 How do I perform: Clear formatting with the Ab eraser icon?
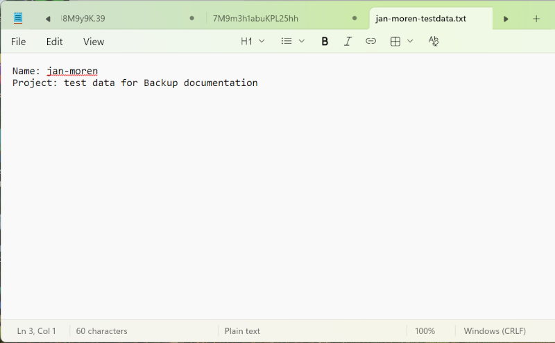tap(433, 41)
